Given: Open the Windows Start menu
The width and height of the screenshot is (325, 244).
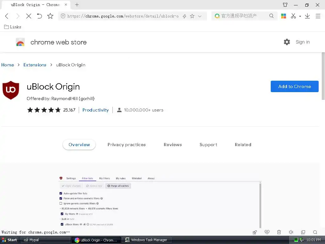Looking at the screenshot, I should pyautogui.click(x=10, y=240).
